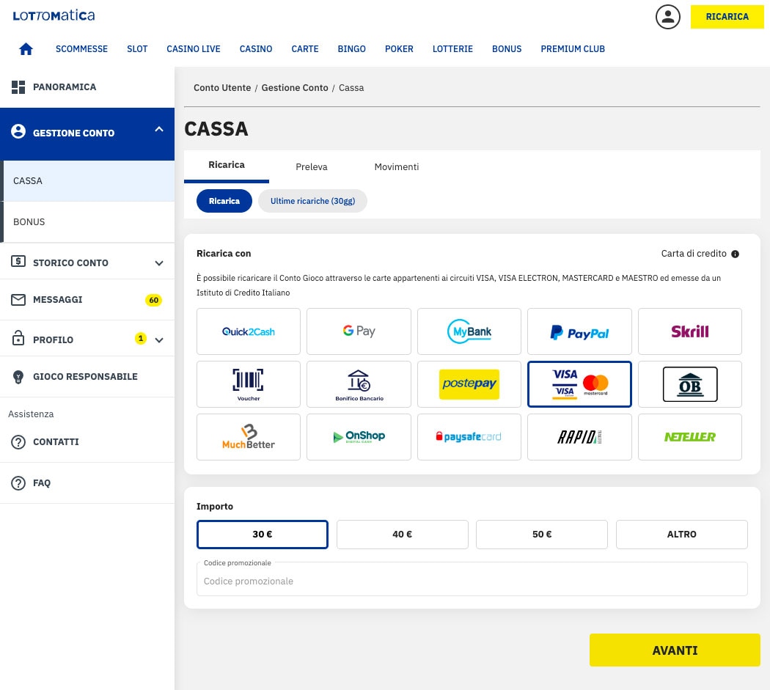The height and width of the screenshot is (690, 770).
Task: Choose ALTRO custom amount
Action: (681, 535)
